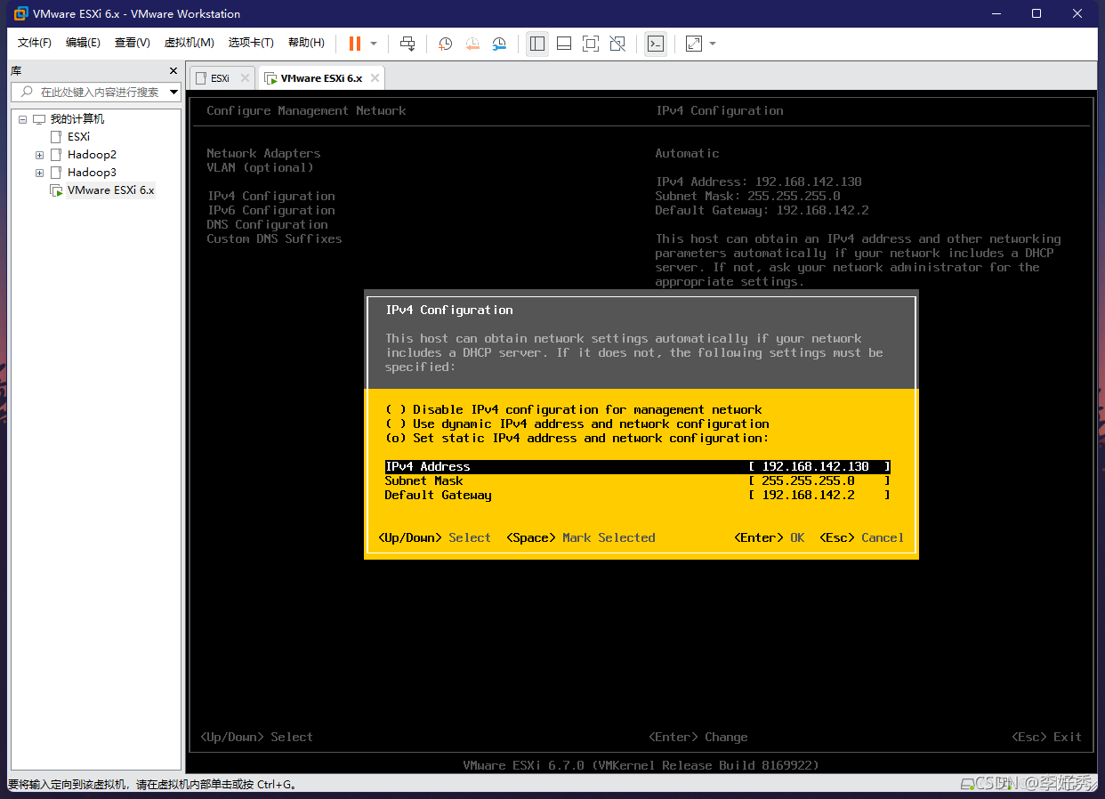This screenshot has width=1105, height=799.
Task: Click IPv6 Configuration menu entry
Action: 270,210
